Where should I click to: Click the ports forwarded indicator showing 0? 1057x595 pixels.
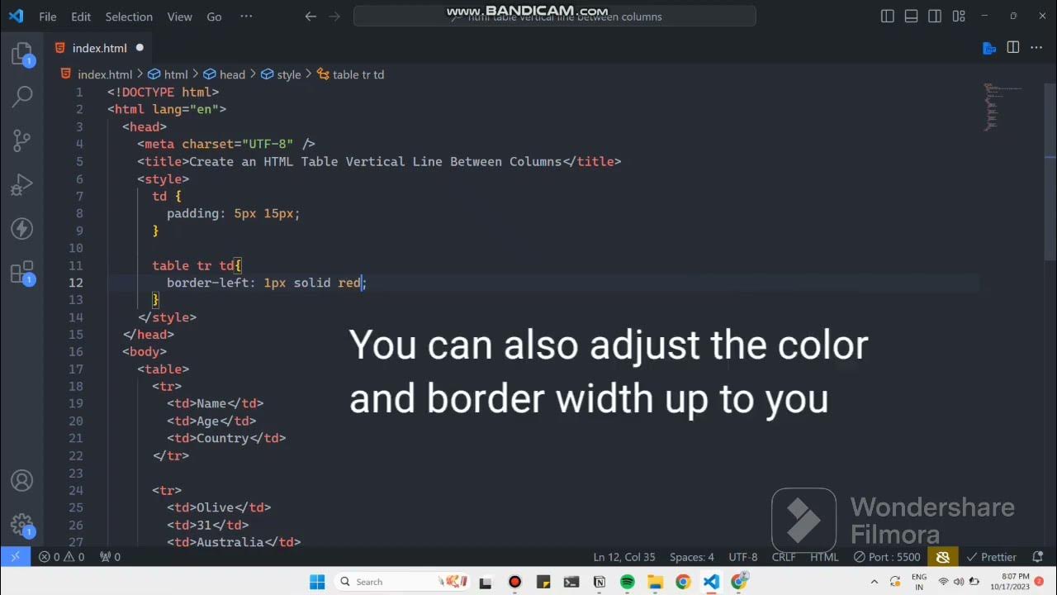point(110,557)
